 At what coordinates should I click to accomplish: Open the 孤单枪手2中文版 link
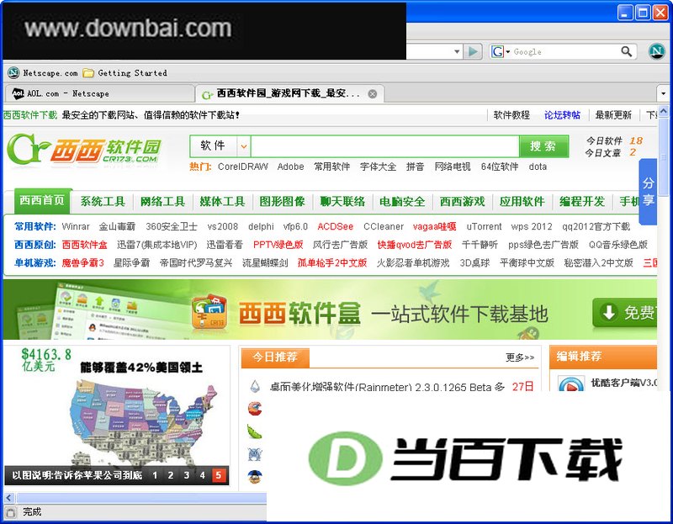click(332, 262)
